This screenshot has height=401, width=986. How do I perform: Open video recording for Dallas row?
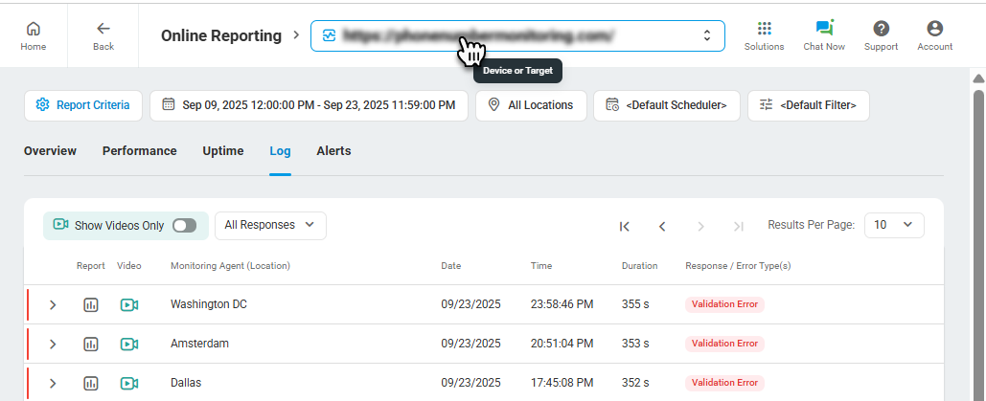coord(129,383)
